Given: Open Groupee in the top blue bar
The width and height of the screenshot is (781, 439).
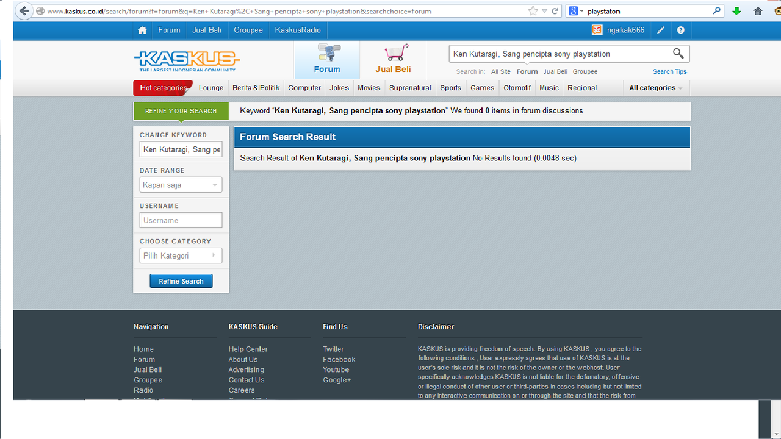Looking at the screenshot, I should [x=248, y=30].
